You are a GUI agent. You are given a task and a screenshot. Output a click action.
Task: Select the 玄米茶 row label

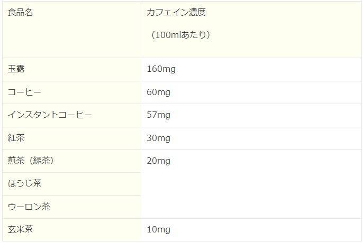click(21, 230)
